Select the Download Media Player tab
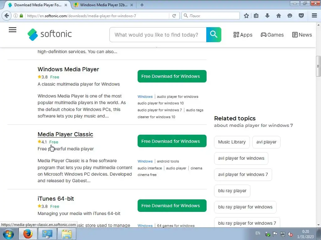This screenshot has width=321, height=240. (37, 5)
